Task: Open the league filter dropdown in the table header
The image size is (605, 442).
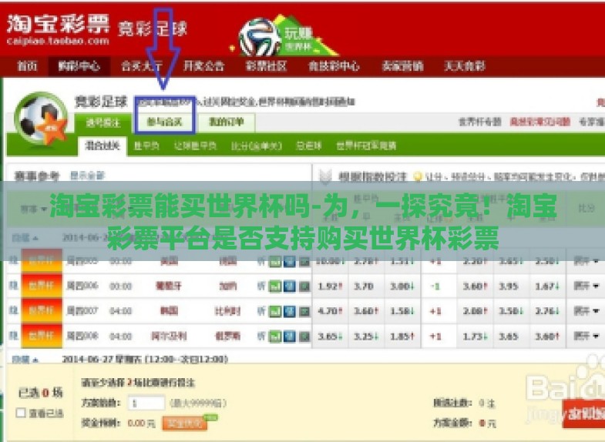Action: tap(34, 209)
